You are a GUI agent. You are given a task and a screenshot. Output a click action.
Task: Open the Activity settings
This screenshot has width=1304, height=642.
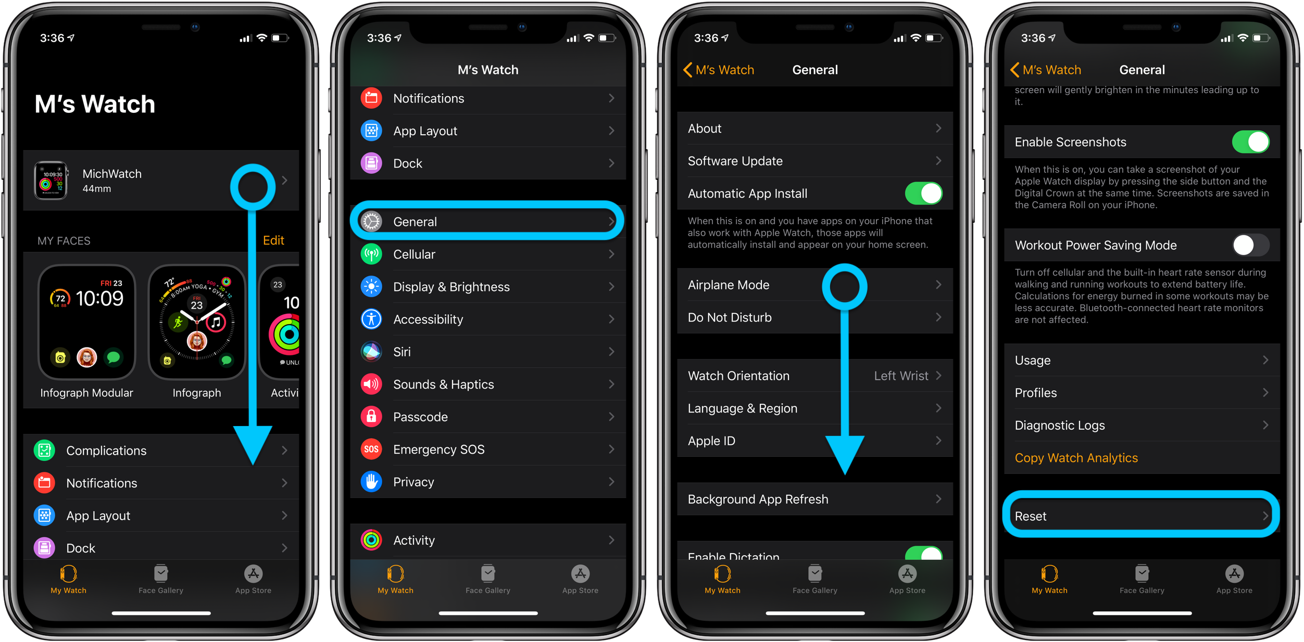[489, 539]
